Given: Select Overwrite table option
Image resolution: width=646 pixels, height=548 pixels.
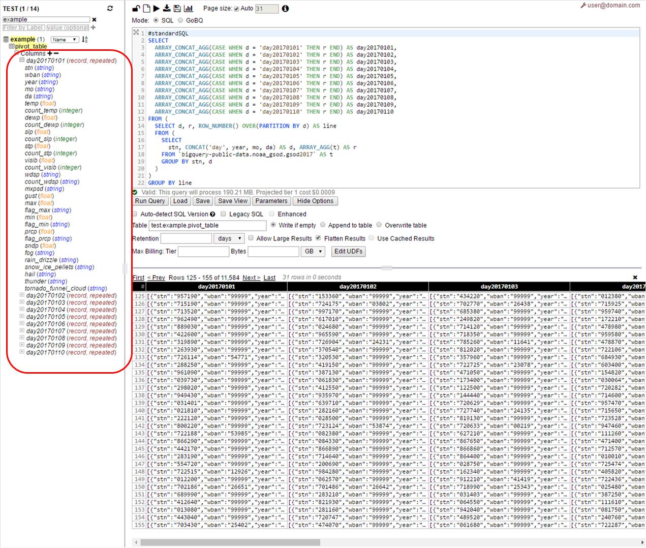Looking at the screenshot, I should click(379, 225).
